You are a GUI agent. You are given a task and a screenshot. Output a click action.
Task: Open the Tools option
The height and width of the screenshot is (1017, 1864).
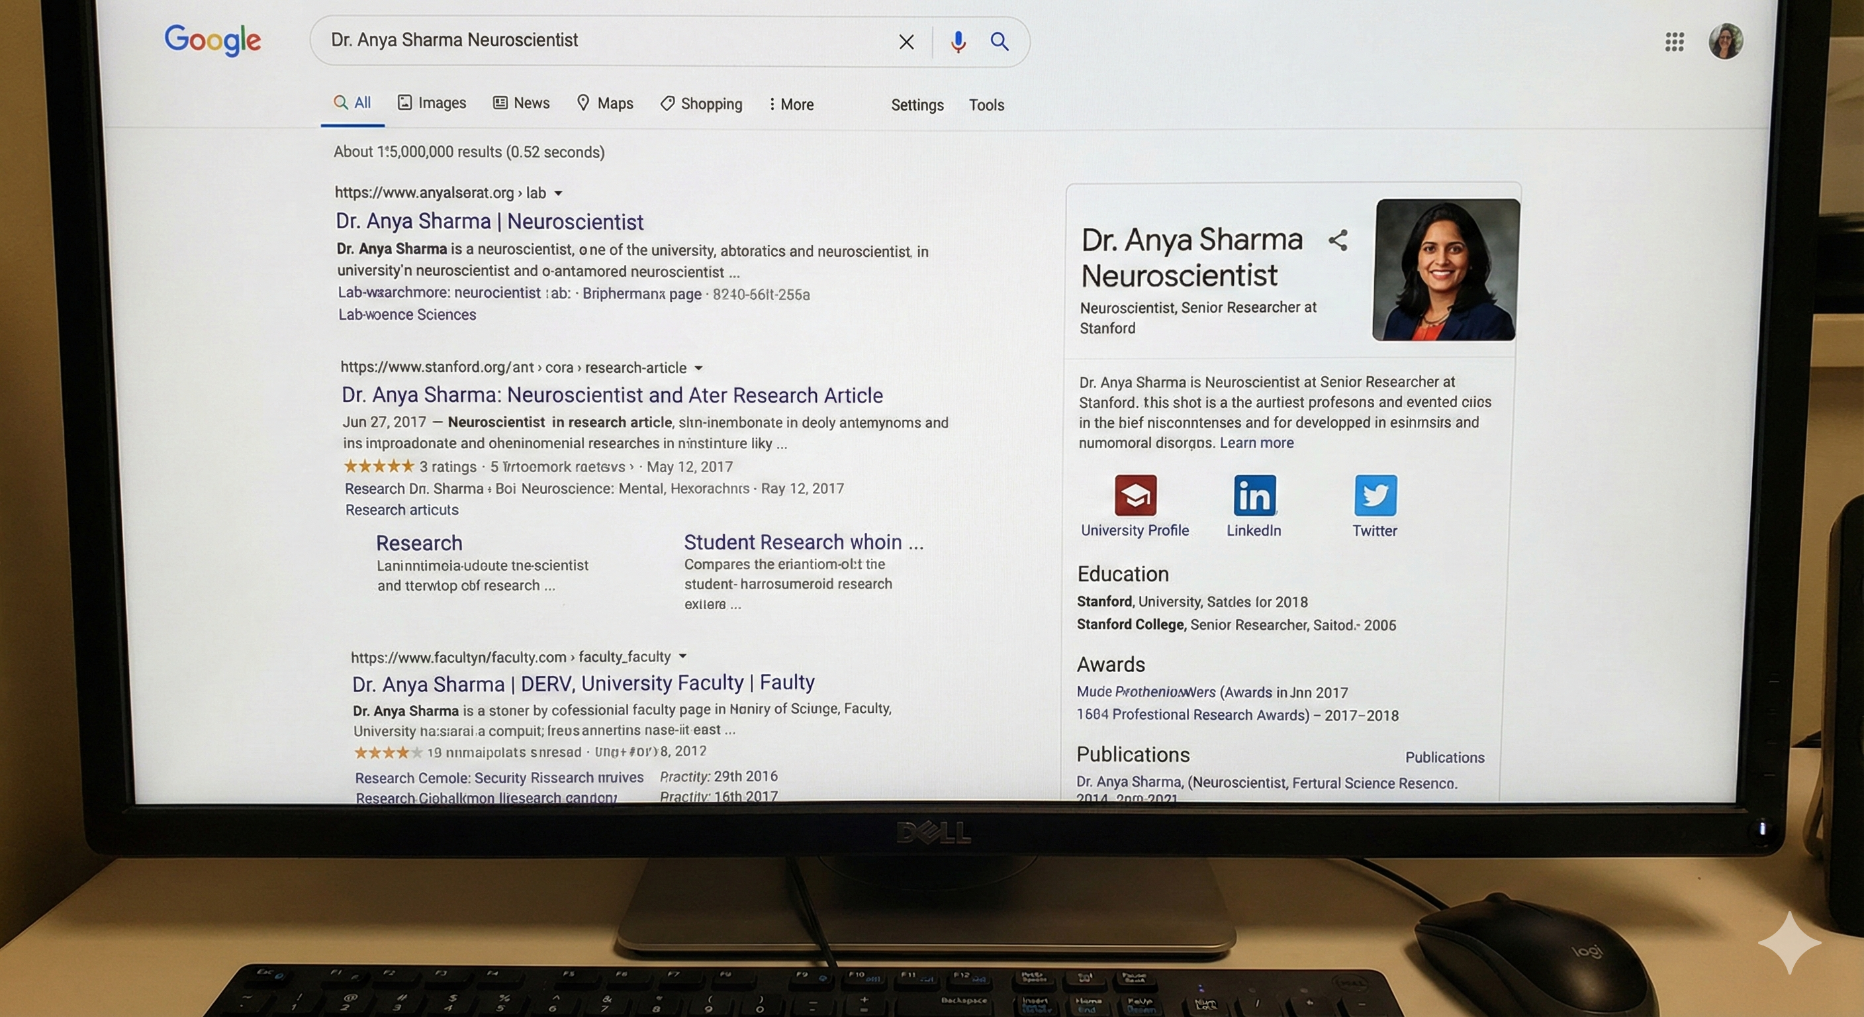[986, 105]
